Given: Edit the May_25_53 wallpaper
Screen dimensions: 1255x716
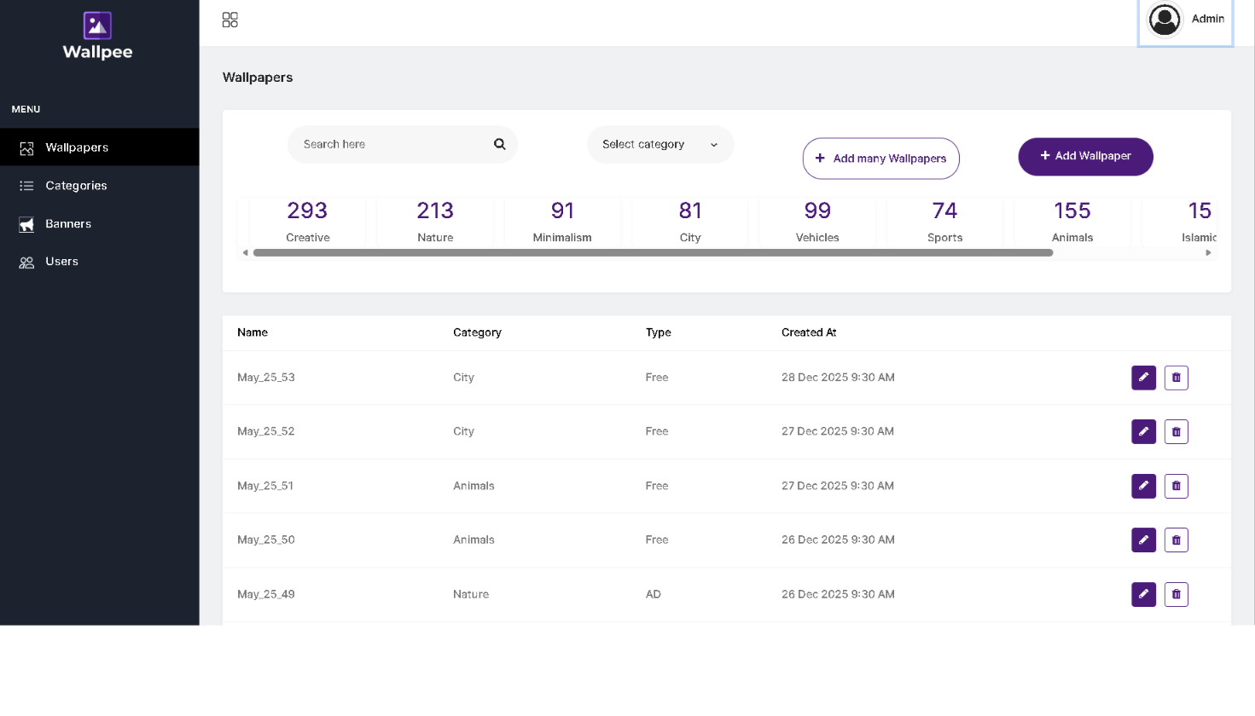Looking at the screenshot, I should [x=1143, y=378].
